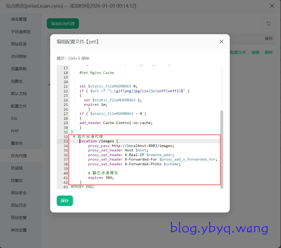This screenshot has width=281, height=248.
Task: Select the SSL menu item
Action: 14,119
